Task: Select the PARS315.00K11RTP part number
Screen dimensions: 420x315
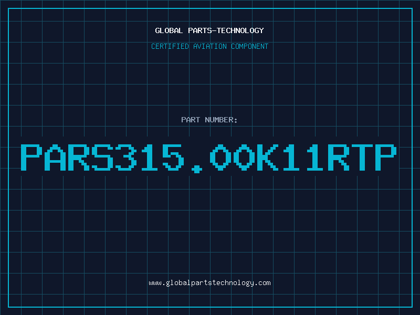Action: coord(208,158)
